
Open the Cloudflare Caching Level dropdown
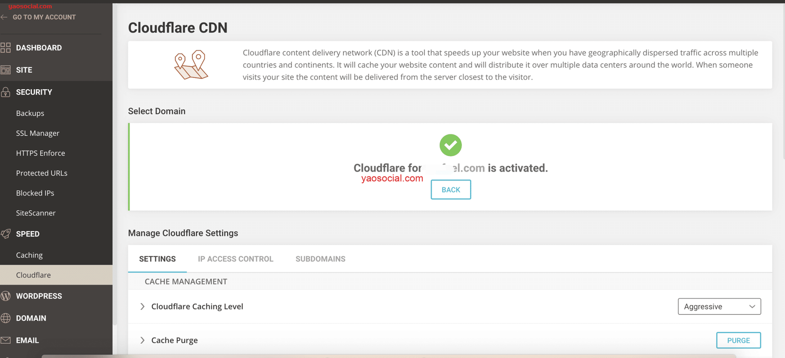(719, 307)
